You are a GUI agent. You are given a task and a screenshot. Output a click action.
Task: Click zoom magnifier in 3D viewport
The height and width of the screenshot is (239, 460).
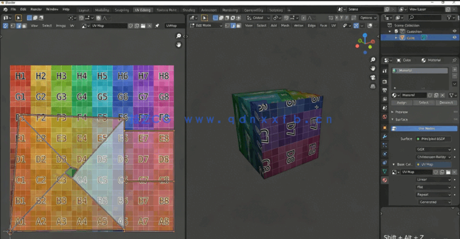(x=373, y=60)
